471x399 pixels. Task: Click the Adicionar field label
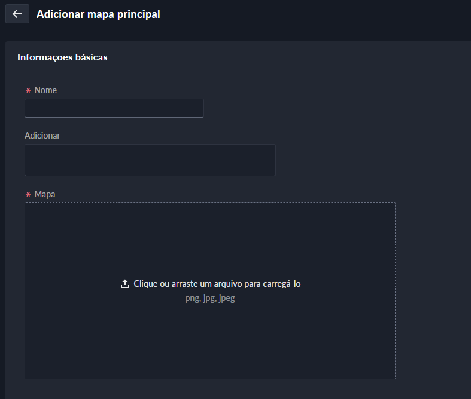(x=42, y=136)
